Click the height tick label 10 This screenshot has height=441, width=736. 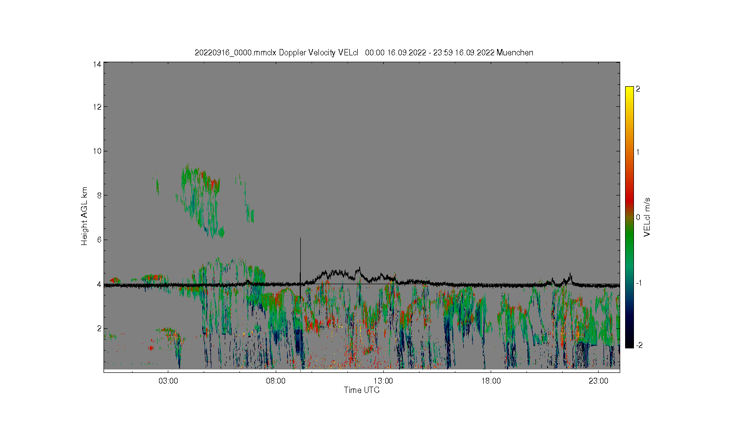point(97,151)
